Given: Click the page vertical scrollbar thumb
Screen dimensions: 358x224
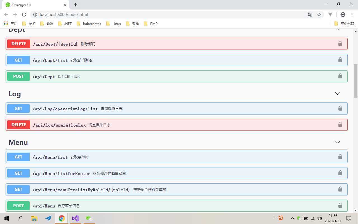Looking at the screenshot, I should tap(356, 81).
